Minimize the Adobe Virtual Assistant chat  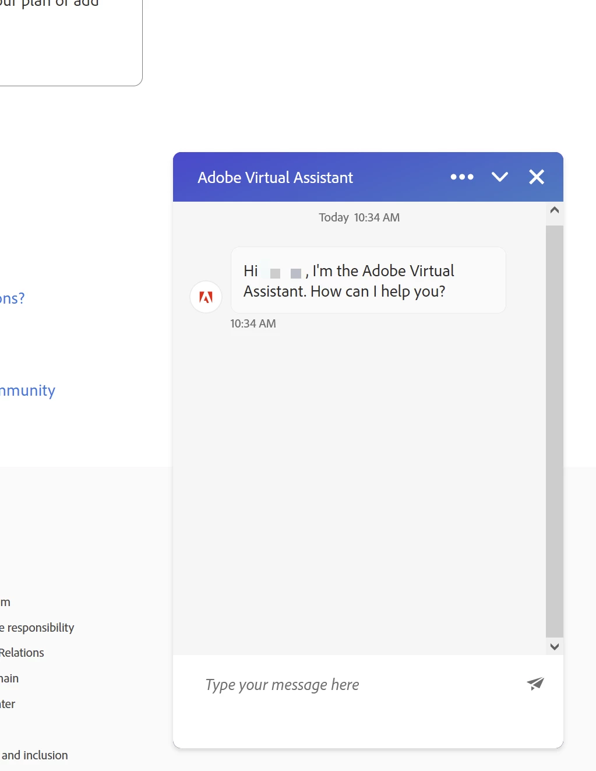click(x=500, y=177)
